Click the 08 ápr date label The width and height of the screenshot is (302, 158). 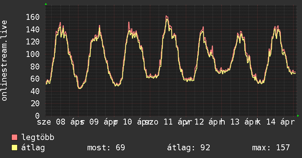click(x=69, y=122)
